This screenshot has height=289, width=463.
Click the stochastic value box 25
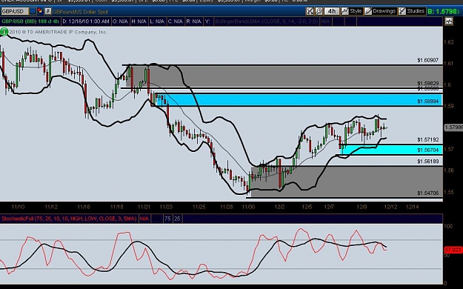(177, 219)
